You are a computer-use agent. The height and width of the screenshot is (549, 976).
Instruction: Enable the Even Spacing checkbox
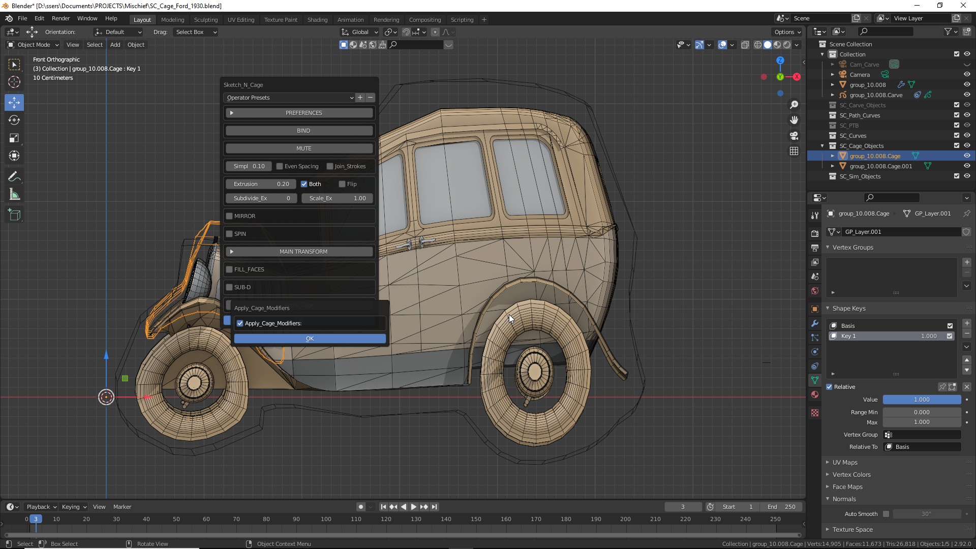(280, 166)
